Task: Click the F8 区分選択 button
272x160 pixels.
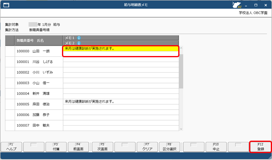Action: click(x=169, y=147)
